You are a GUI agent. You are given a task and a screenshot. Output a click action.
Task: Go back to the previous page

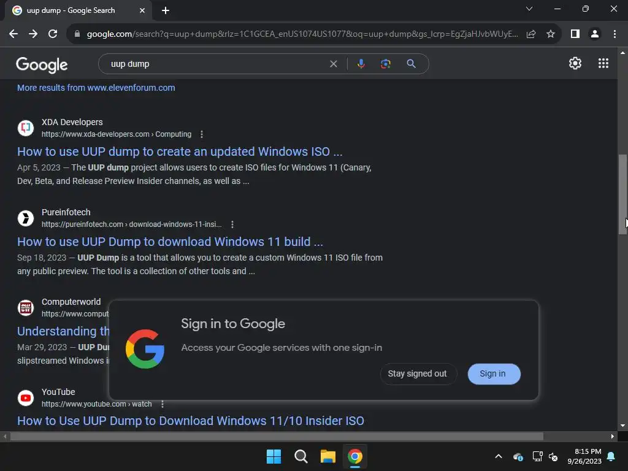(13, 34)
